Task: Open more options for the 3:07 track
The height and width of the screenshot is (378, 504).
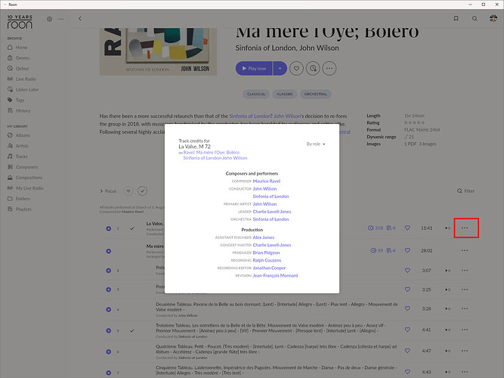Action: [465, 270]
